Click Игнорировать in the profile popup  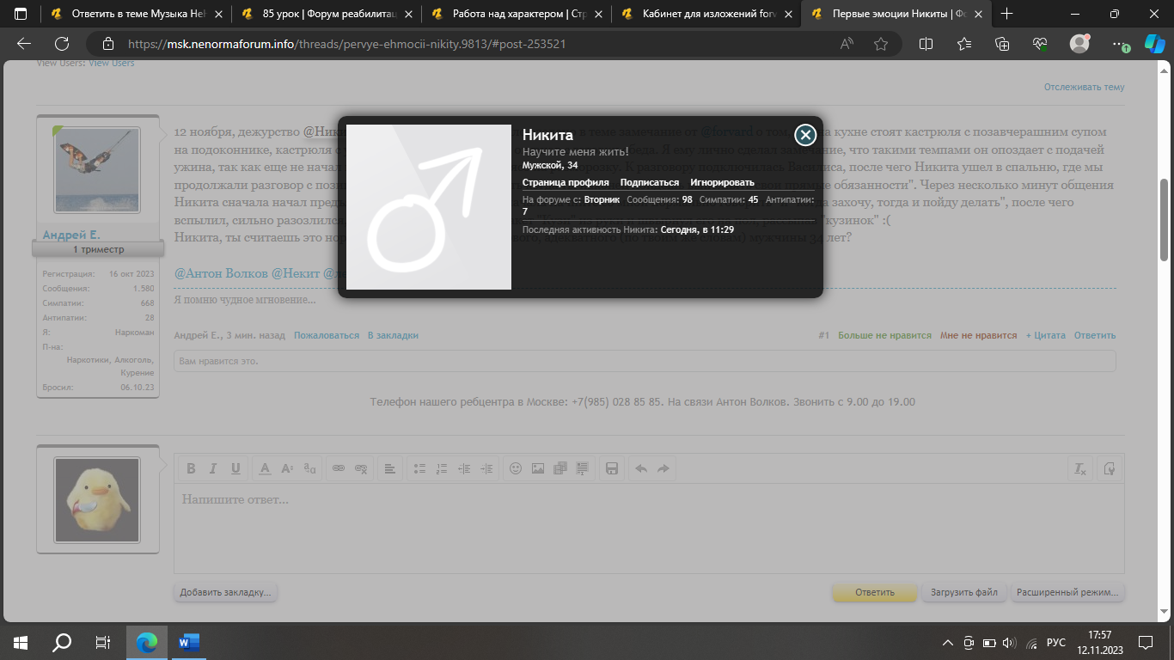pyautogui.click(x=722, y=182)
